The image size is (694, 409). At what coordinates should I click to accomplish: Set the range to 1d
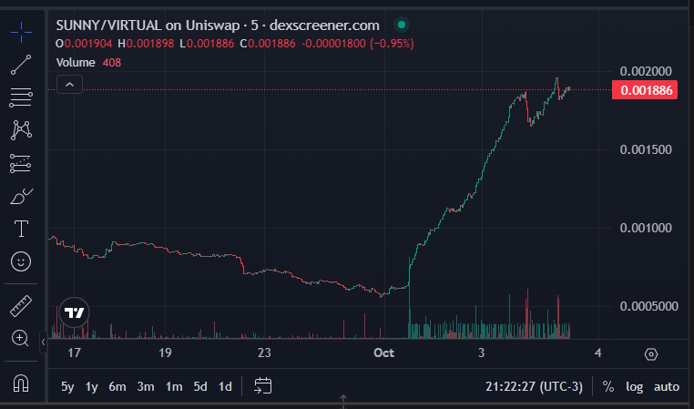(225, 386)
